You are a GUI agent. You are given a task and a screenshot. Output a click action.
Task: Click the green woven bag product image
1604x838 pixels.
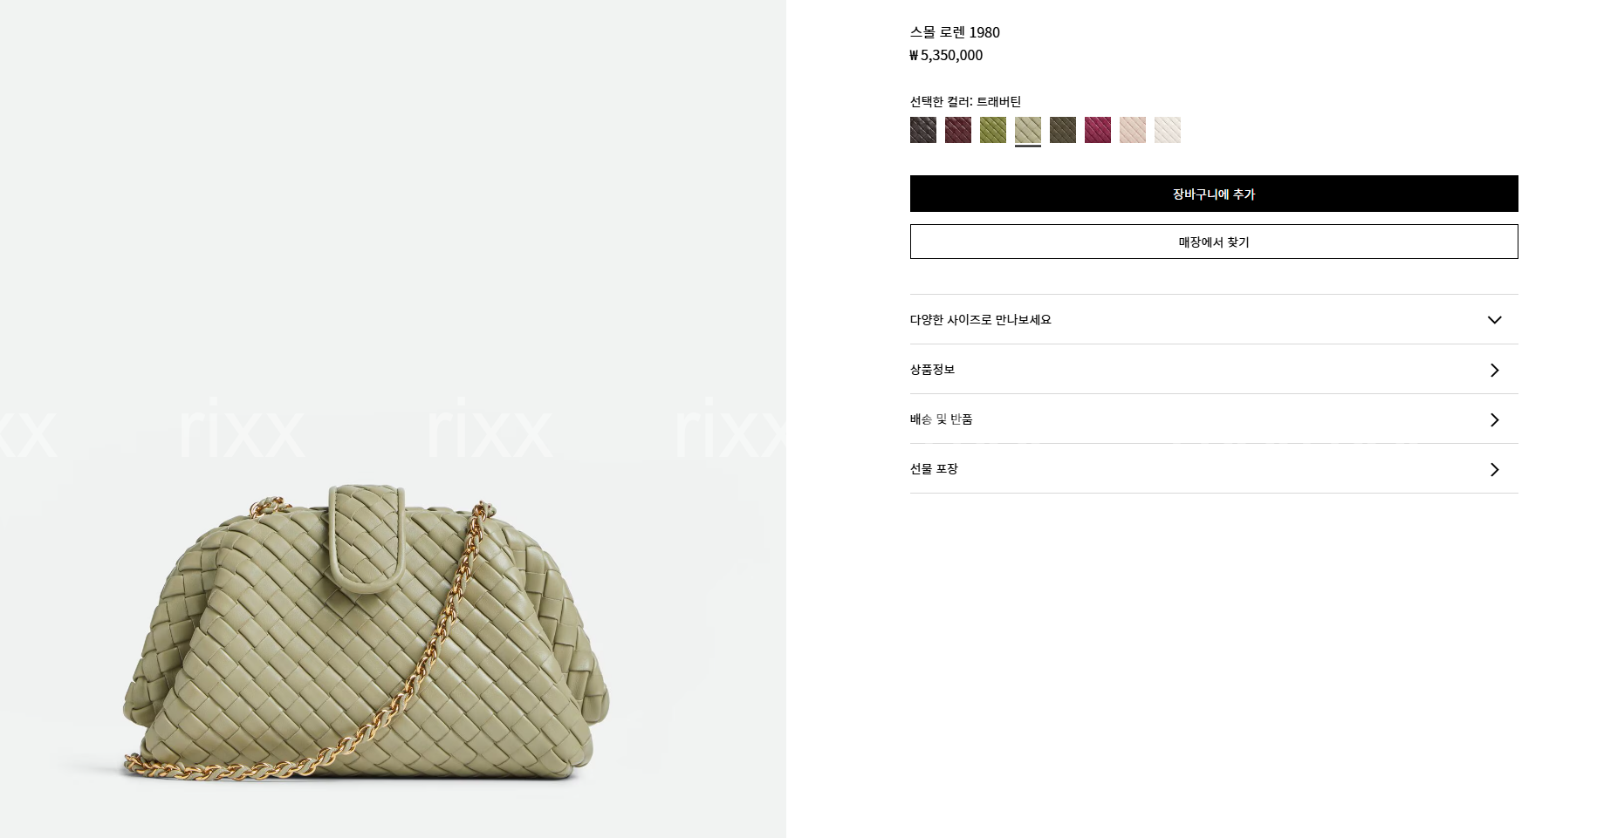pos(366,634)
